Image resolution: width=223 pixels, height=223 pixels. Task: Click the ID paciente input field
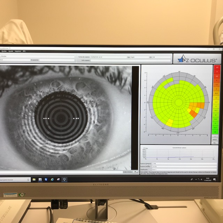57,60
